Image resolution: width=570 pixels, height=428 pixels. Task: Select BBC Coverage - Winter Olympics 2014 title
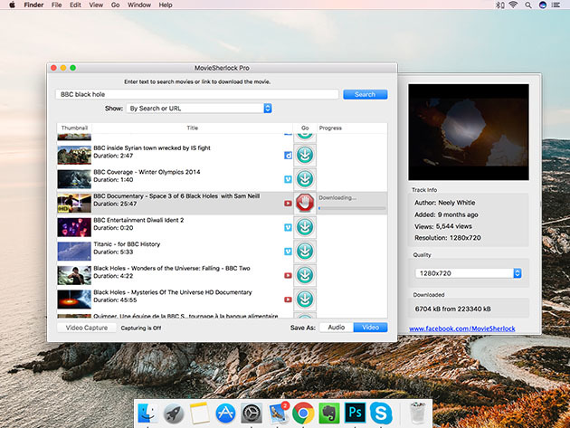click(147, 172)
